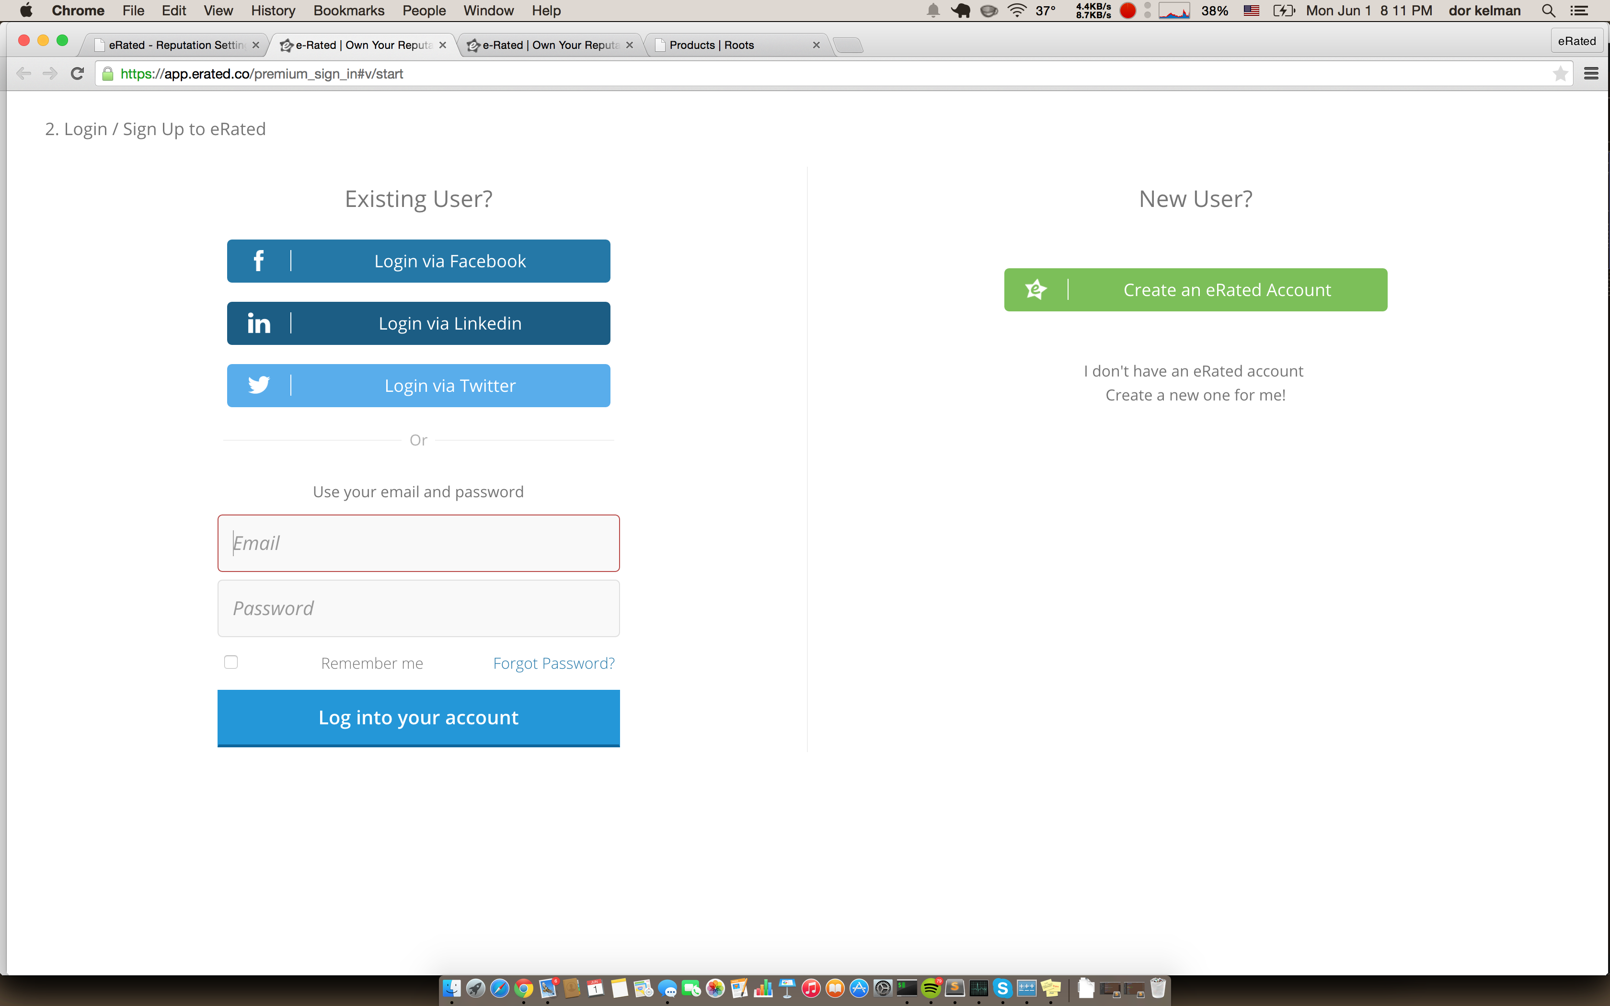Open the Bookmarks menu
This screenshot has height=1006, width=1610.
(x=349, y=11)
